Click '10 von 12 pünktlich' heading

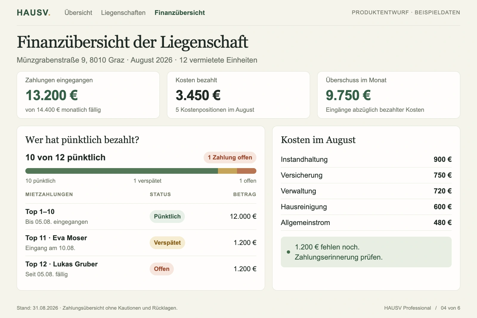click(x=65, y=157)
